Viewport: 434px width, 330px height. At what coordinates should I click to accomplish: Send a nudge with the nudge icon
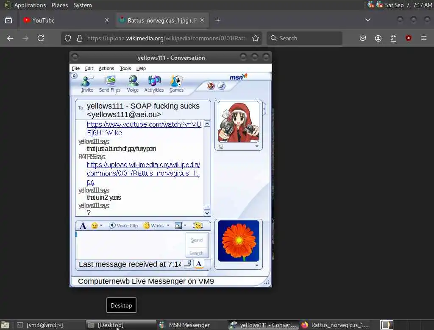click(x=198, y=226)
